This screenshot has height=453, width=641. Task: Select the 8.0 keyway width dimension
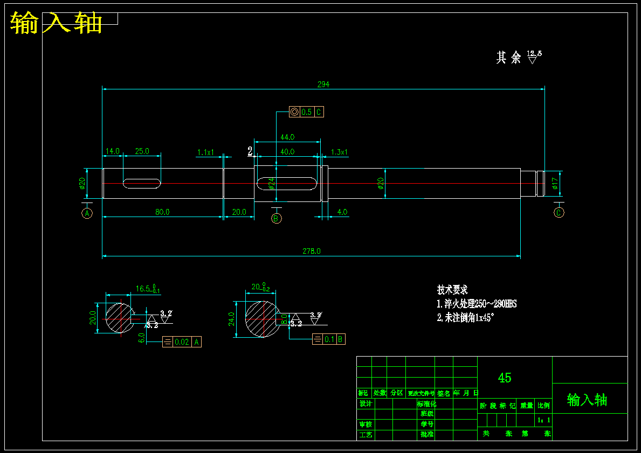pos(284,319)
